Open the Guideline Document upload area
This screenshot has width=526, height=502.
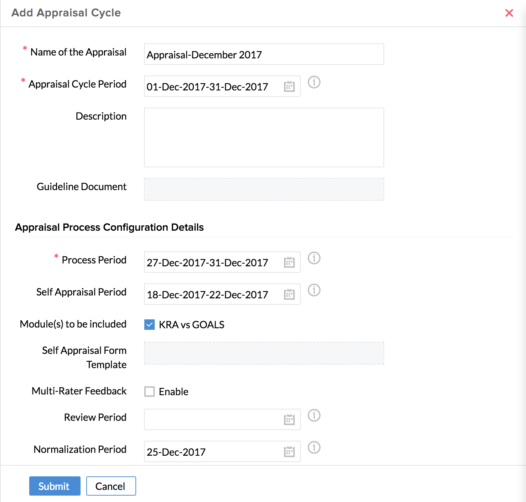pyautogui.click(x=264, y=189)
